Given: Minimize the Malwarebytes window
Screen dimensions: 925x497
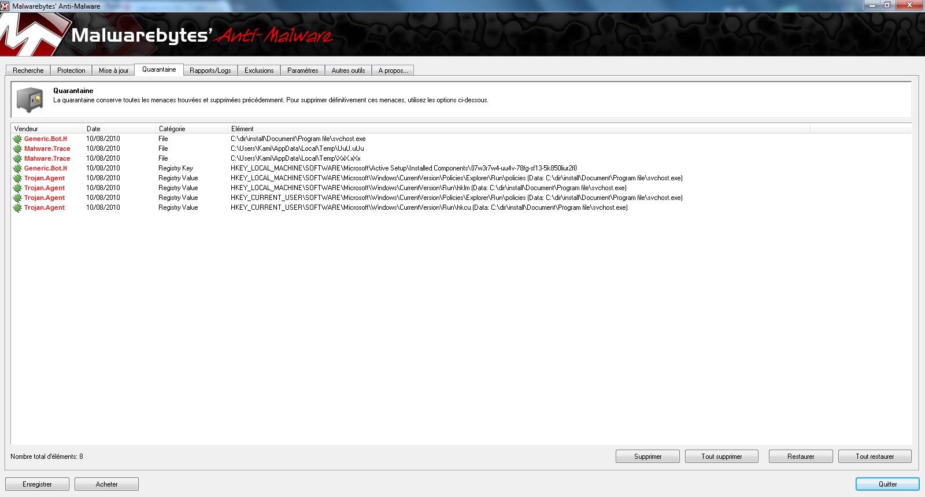Looking at the screenshot, I should (873, 5).
